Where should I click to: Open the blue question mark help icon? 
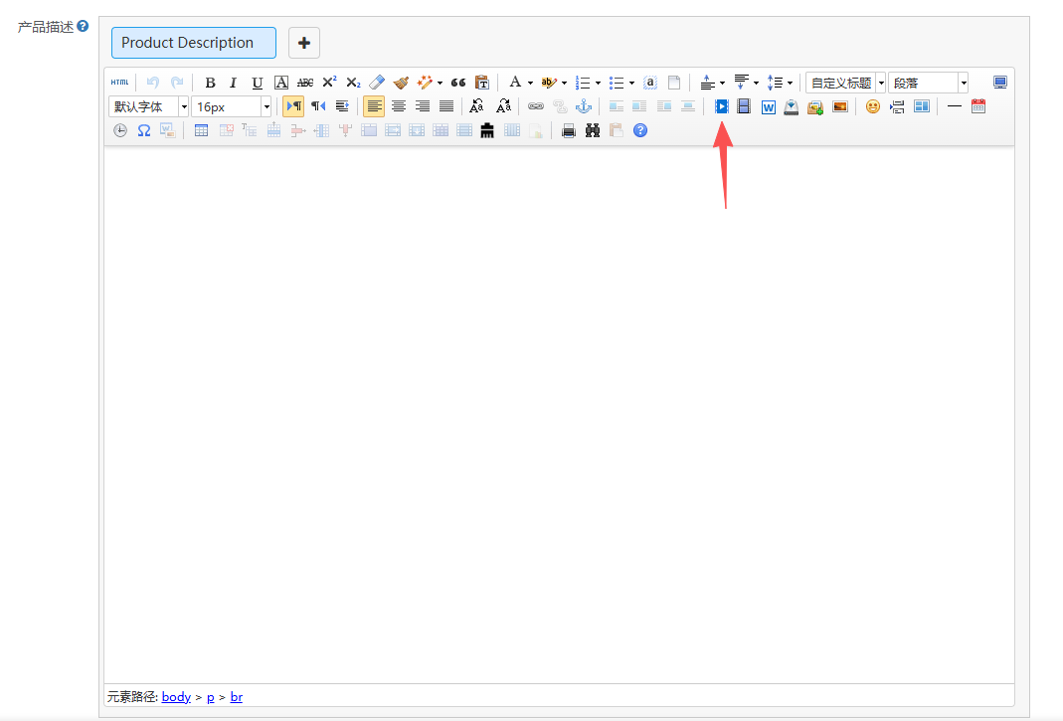(x=640, y=130)
